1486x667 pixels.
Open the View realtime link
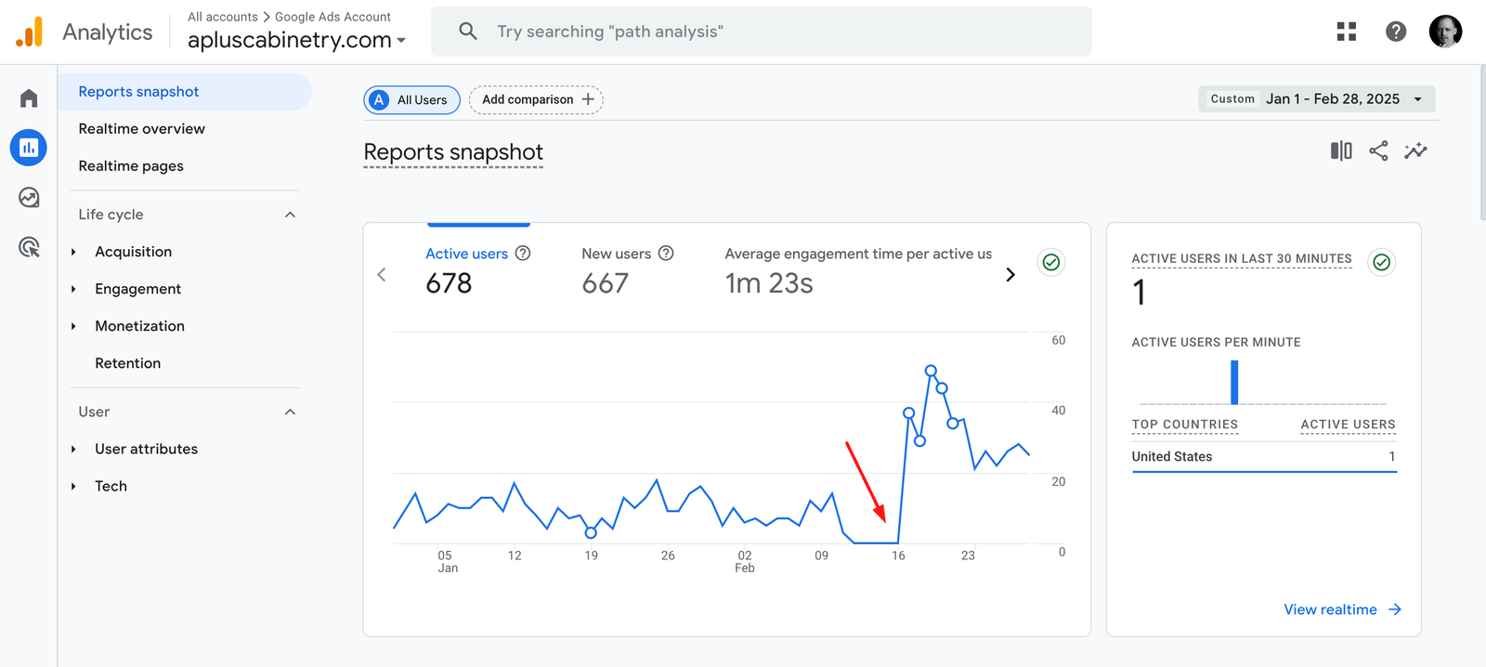click(1341, 609)
